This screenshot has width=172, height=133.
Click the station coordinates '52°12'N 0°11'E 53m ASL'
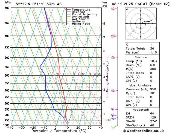[x=40, y=4]
